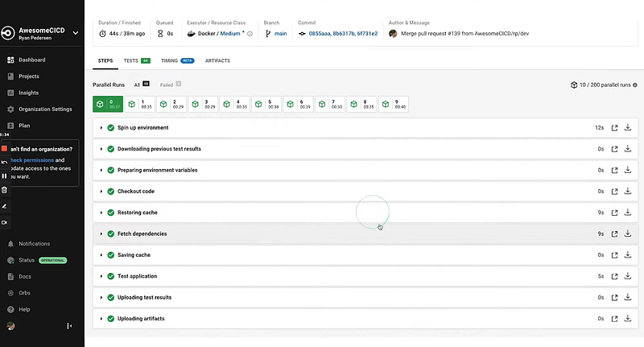Switch to the ARTIFACTS tab

coord(217,60)
